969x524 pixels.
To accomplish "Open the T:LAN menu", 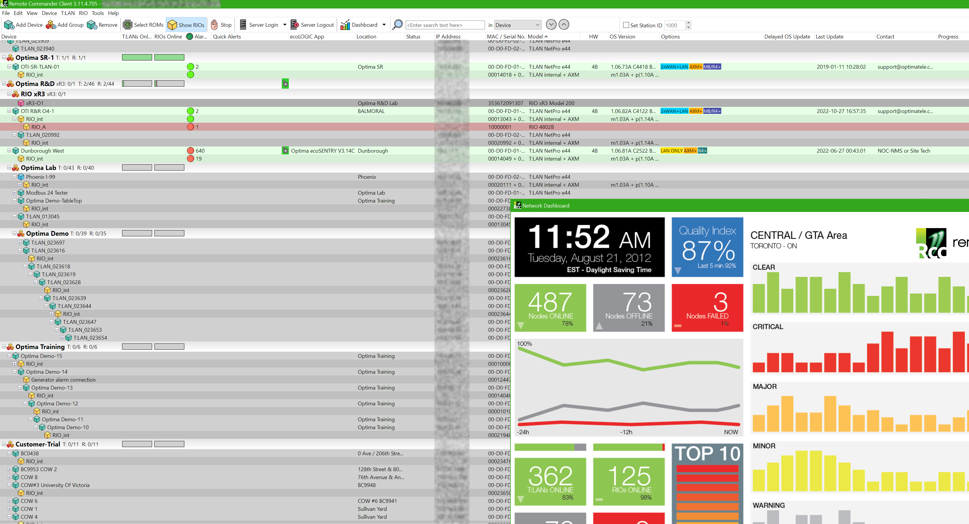I will point(68,13).
